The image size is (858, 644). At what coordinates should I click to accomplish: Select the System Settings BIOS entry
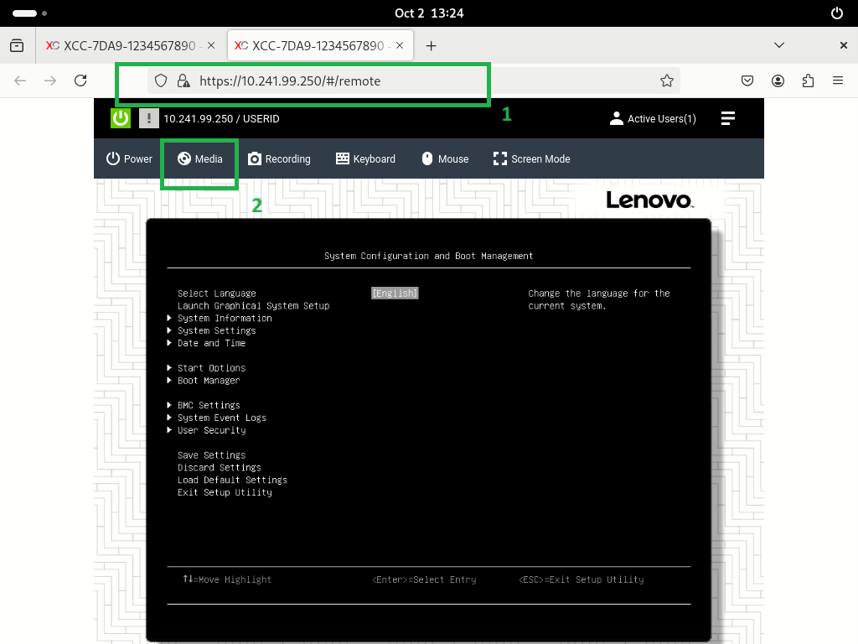216,330
